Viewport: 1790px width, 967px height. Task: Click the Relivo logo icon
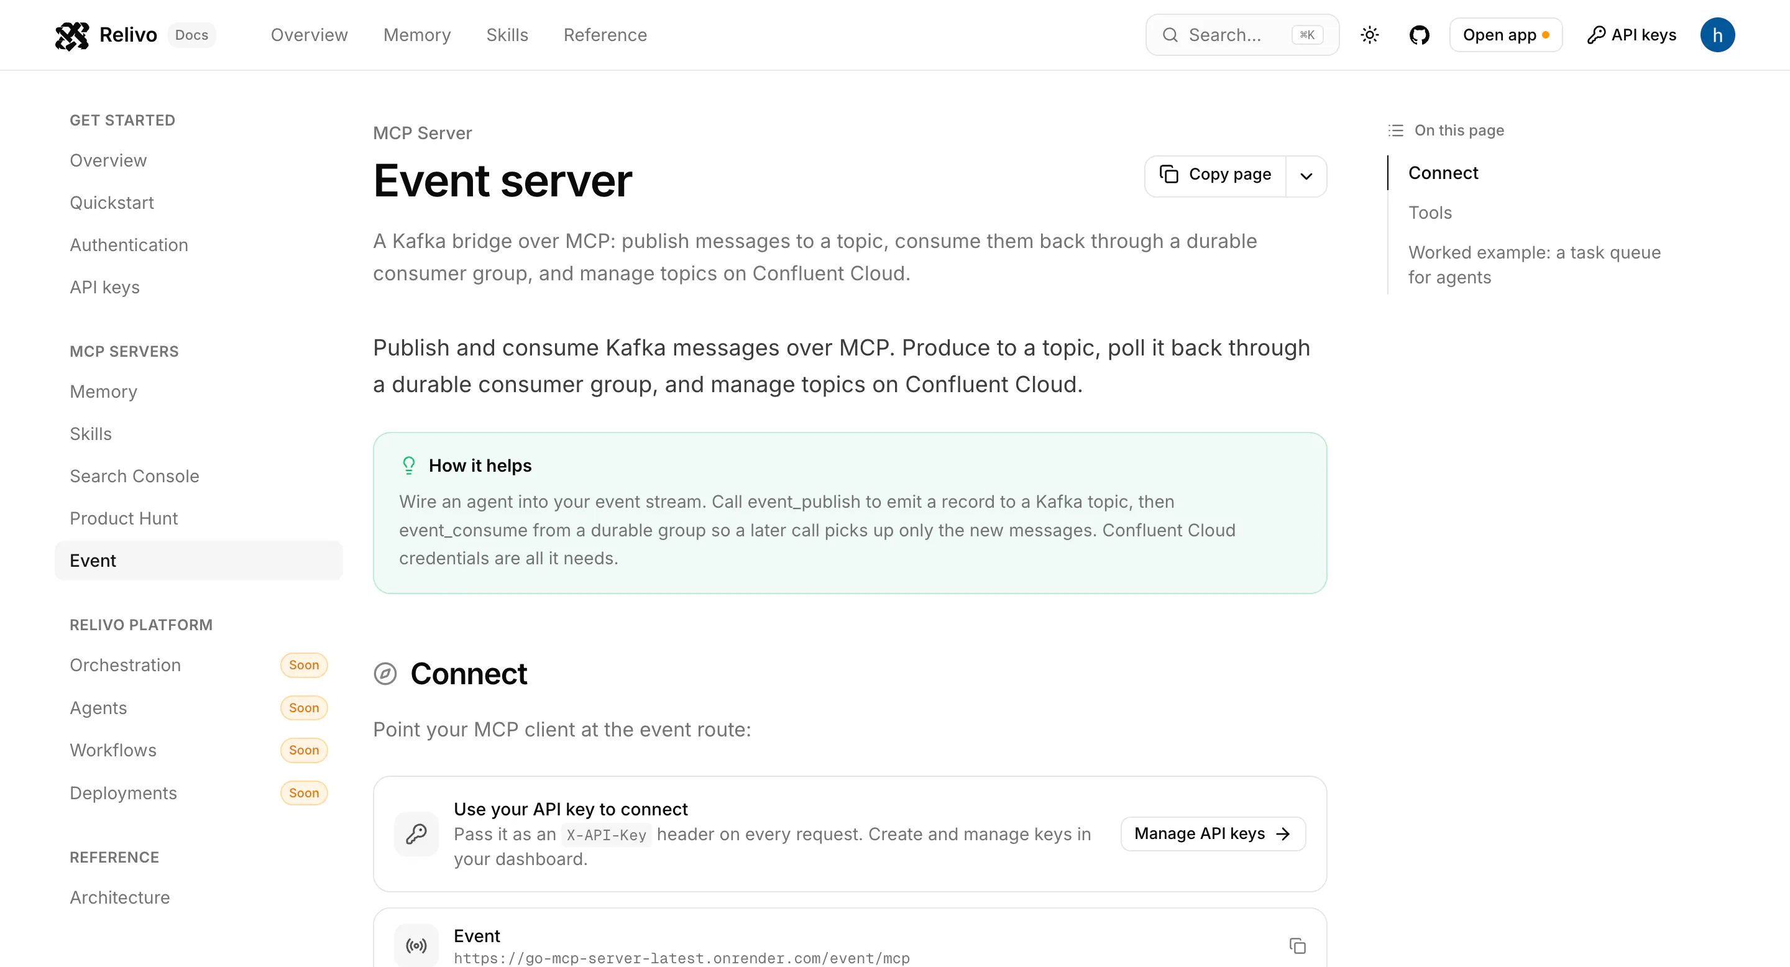72,35
